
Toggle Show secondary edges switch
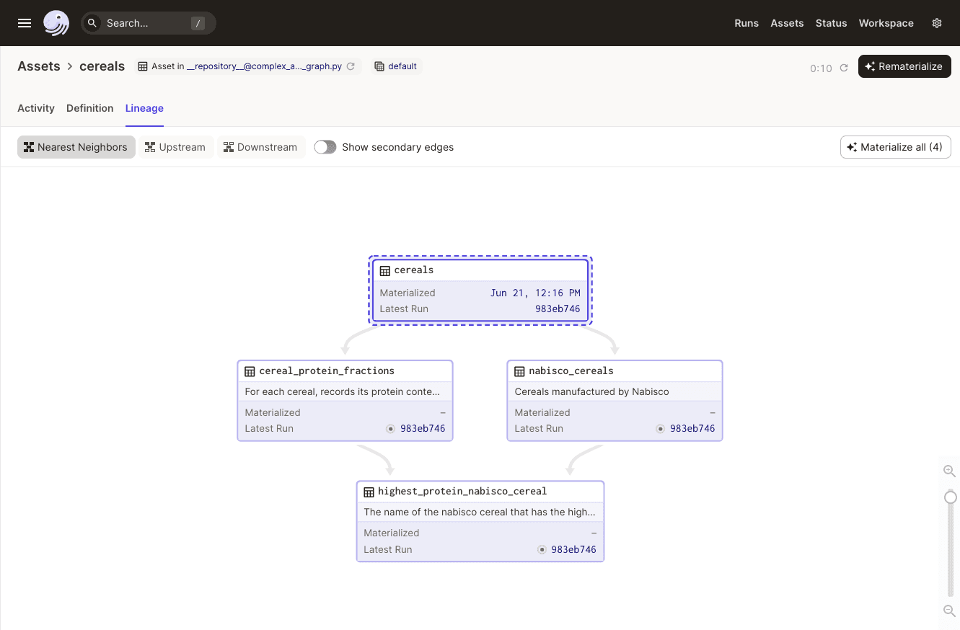[325, 147]
